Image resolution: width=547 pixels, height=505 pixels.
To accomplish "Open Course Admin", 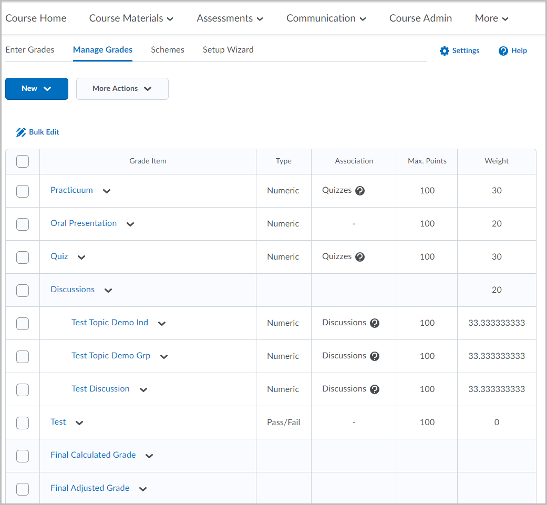I will (x=420, y=18).
